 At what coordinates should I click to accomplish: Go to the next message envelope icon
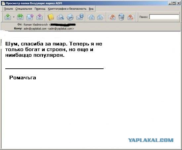pyautogui.click(x=100, y=17)
